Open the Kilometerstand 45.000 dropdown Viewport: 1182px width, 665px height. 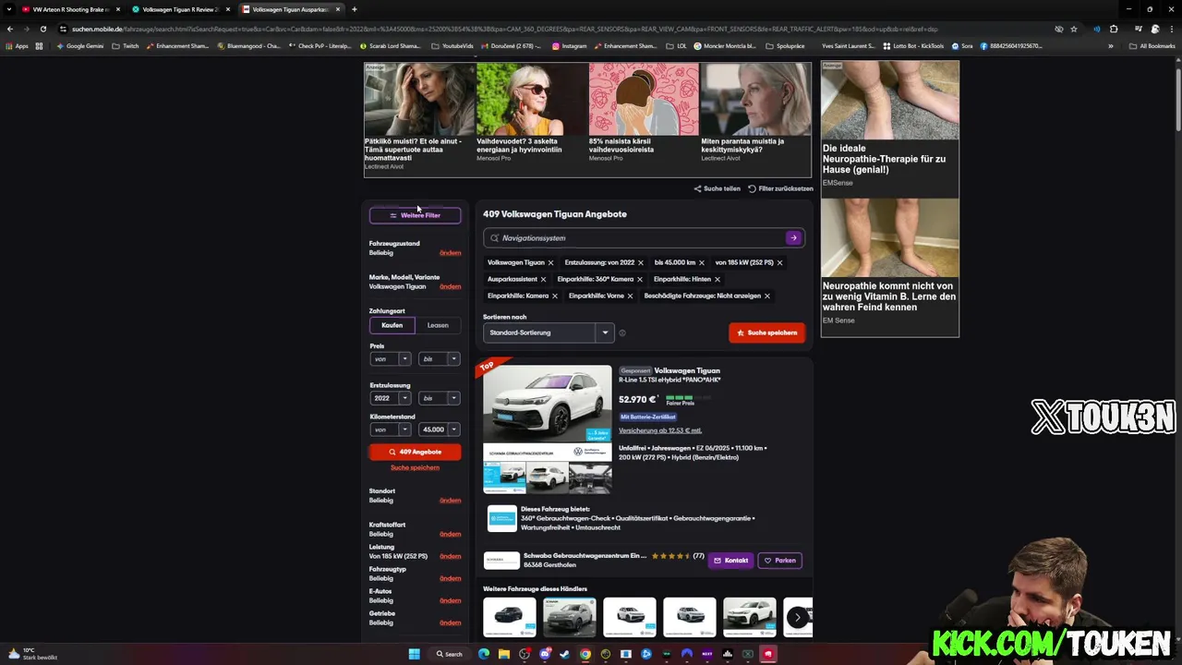click(x=439, y=429)
